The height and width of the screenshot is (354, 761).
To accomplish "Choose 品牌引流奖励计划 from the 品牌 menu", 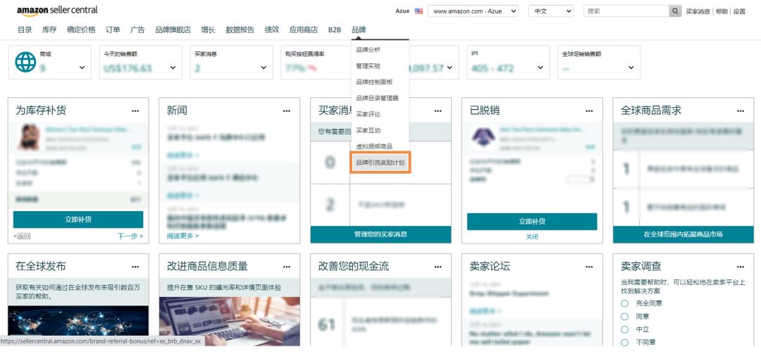I will coord(380,163).
